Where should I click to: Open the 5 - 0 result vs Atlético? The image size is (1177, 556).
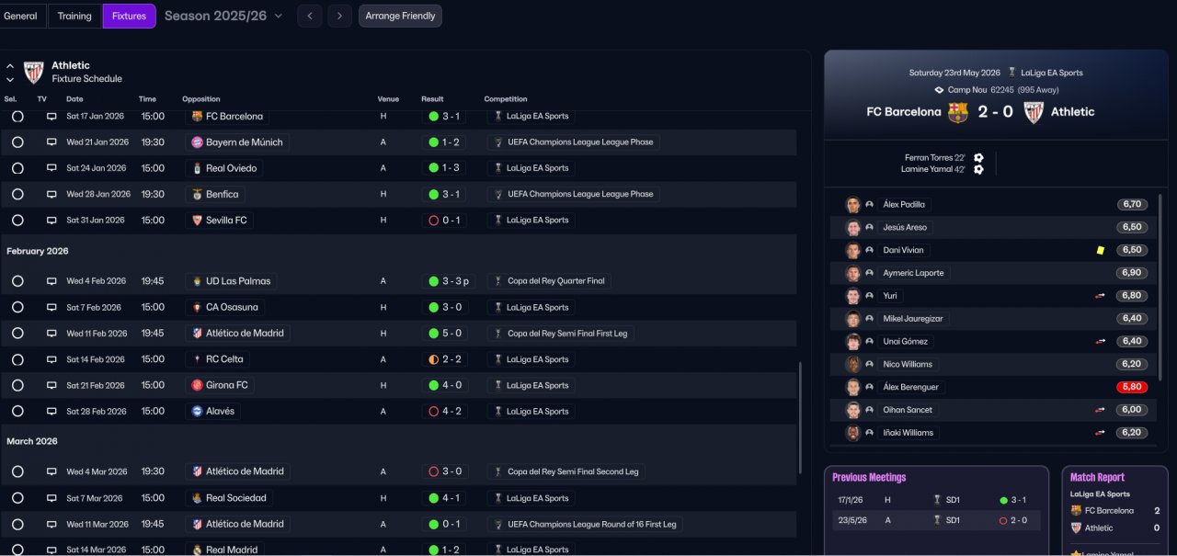coord(446,333)
